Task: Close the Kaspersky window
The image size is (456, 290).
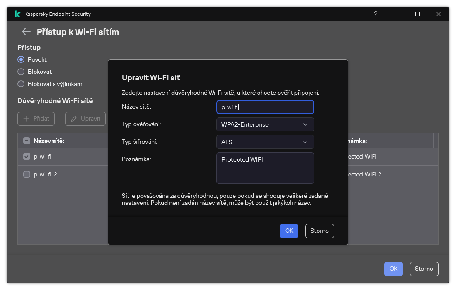Action: [439, 14]
